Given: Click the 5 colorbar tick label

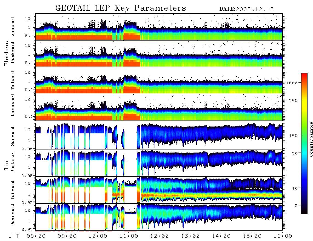Looking at the screenshot, I should pyautogui.click(x=296, y=205).
